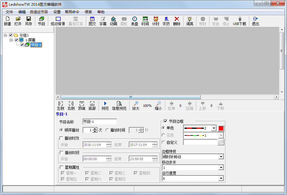Insert a 时间 time display
287x195 pixels.
pos(145,21)
